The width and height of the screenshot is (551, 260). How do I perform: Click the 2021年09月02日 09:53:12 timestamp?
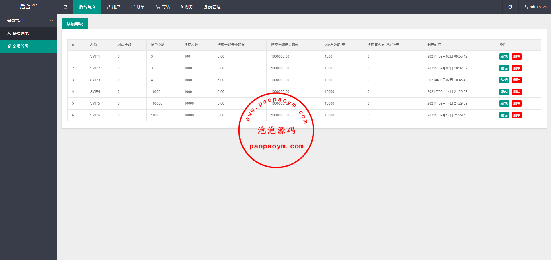tap(447, 56)
